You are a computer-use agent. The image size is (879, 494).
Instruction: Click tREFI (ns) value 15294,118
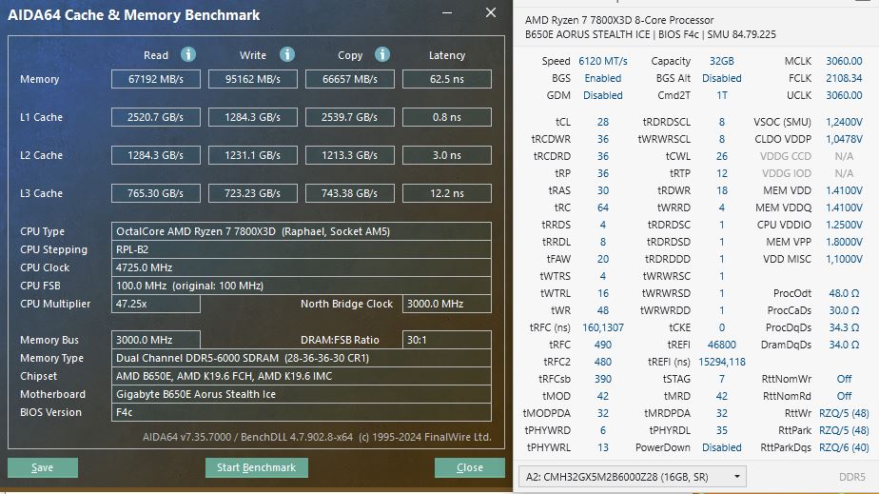click(721, 362)
